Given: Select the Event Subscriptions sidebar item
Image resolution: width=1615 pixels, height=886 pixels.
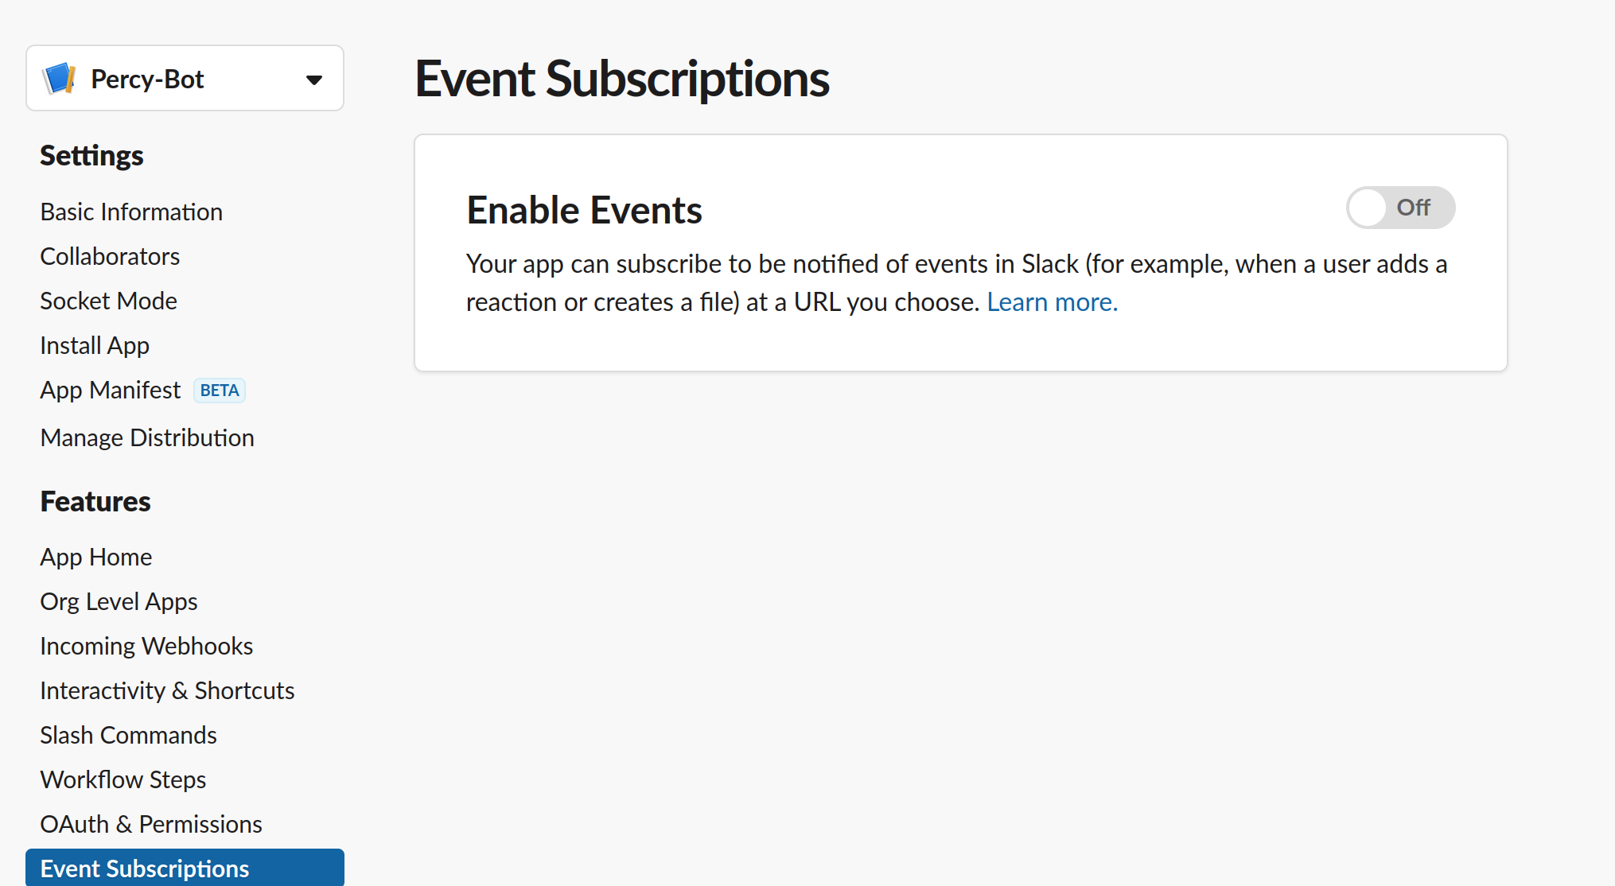Looking at the screenshot, I should [145, 869].
